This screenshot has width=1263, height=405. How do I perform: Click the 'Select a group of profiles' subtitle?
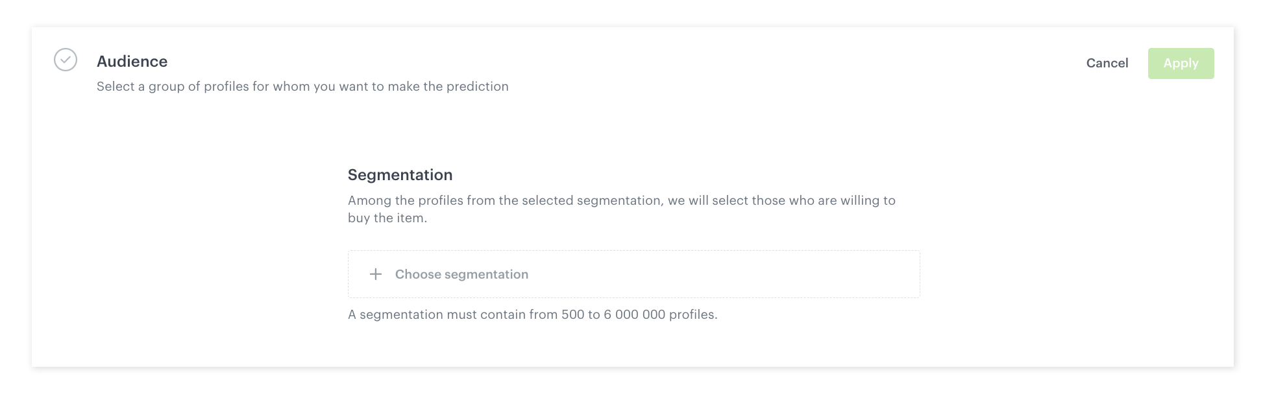point(302,87)
